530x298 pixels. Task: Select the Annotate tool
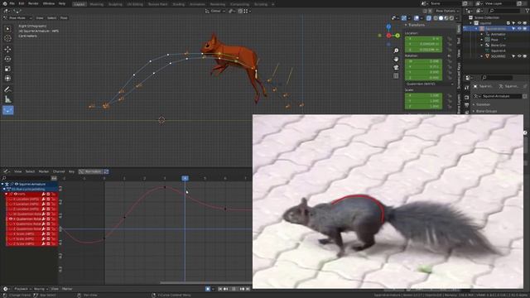pos(7,89)
